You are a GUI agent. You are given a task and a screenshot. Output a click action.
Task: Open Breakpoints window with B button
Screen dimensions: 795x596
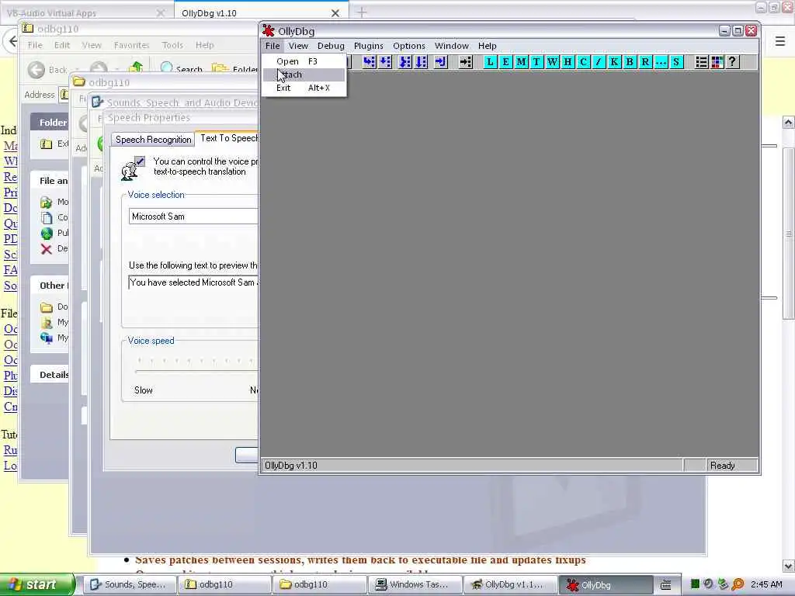tap(630, 62)
